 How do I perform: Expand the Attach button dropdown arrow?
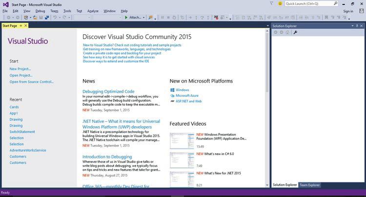pyautogui.click(x=143, y=18)
